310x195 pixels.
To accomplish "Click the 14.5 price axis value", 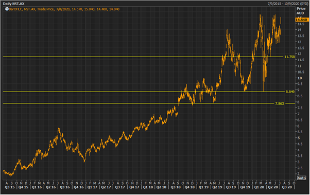I will pyautogui.click(x=301, y=24).
